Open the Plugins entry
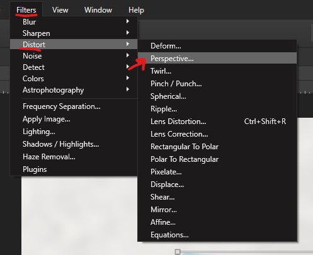 point(74,169)
